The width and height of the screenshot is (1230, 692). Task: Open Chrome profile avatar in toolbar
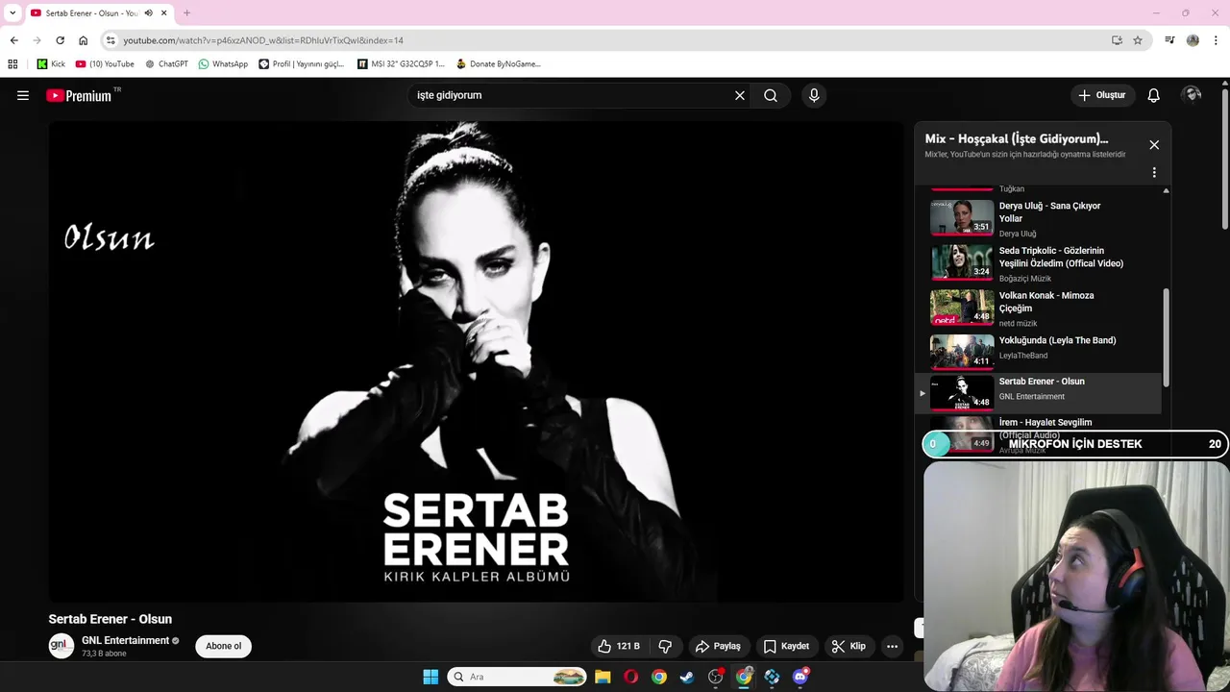(x=1193, y=40)
